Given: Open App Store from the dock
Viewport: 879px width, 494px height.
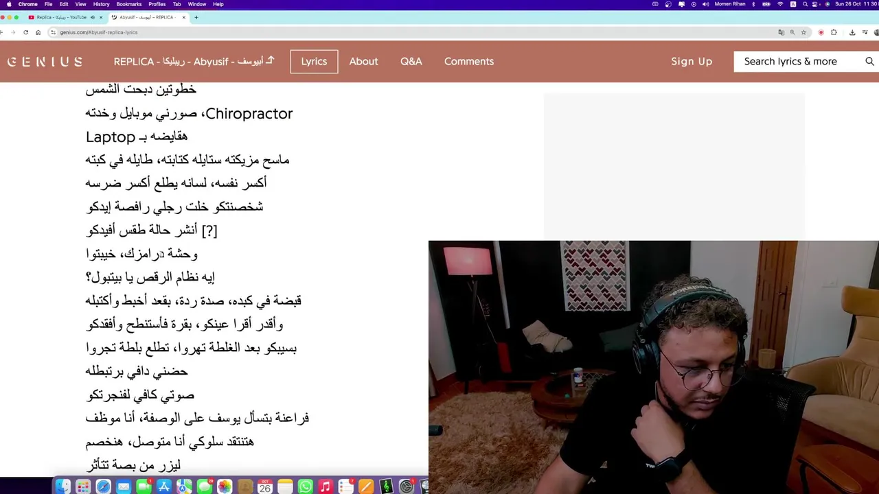Looking at the screenshot, I should click(164, 486).
